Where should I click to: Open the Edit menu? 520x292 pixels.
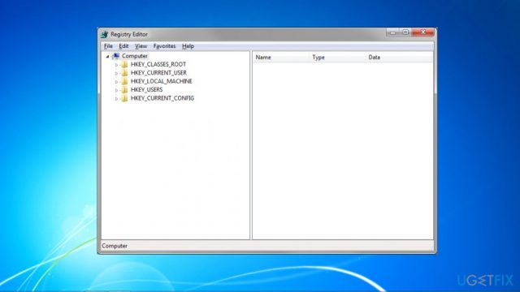(123, 46)
